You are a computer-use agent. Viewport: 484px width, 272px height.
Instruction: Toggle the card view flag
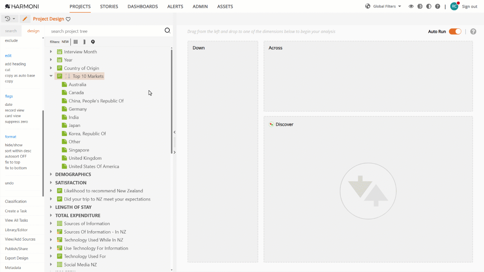(x=13, y=116)
